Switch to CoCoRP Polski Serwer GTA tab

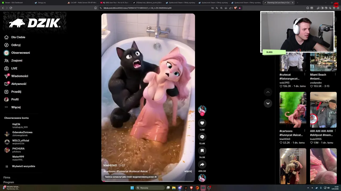point(82,2)
